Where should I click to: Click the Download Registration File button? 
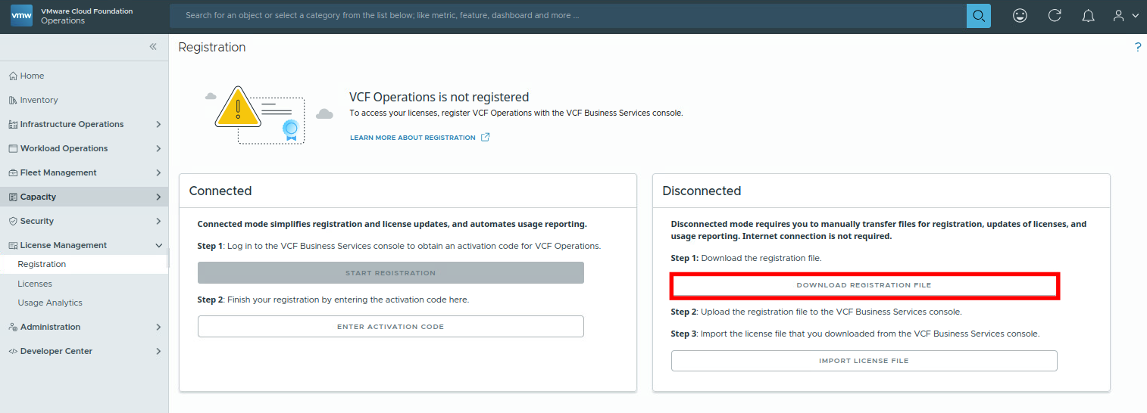[864, 285]
